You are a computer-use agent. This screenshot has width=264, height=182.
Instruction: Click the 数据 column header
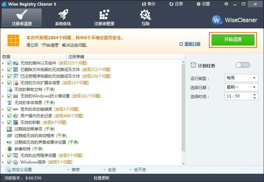(33, 56)
